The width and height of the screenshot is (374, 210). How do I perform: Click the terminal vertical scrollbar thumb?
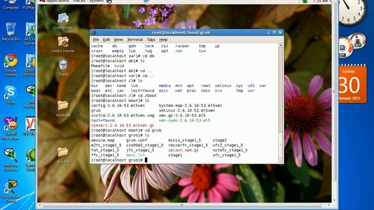click(280, 145)
